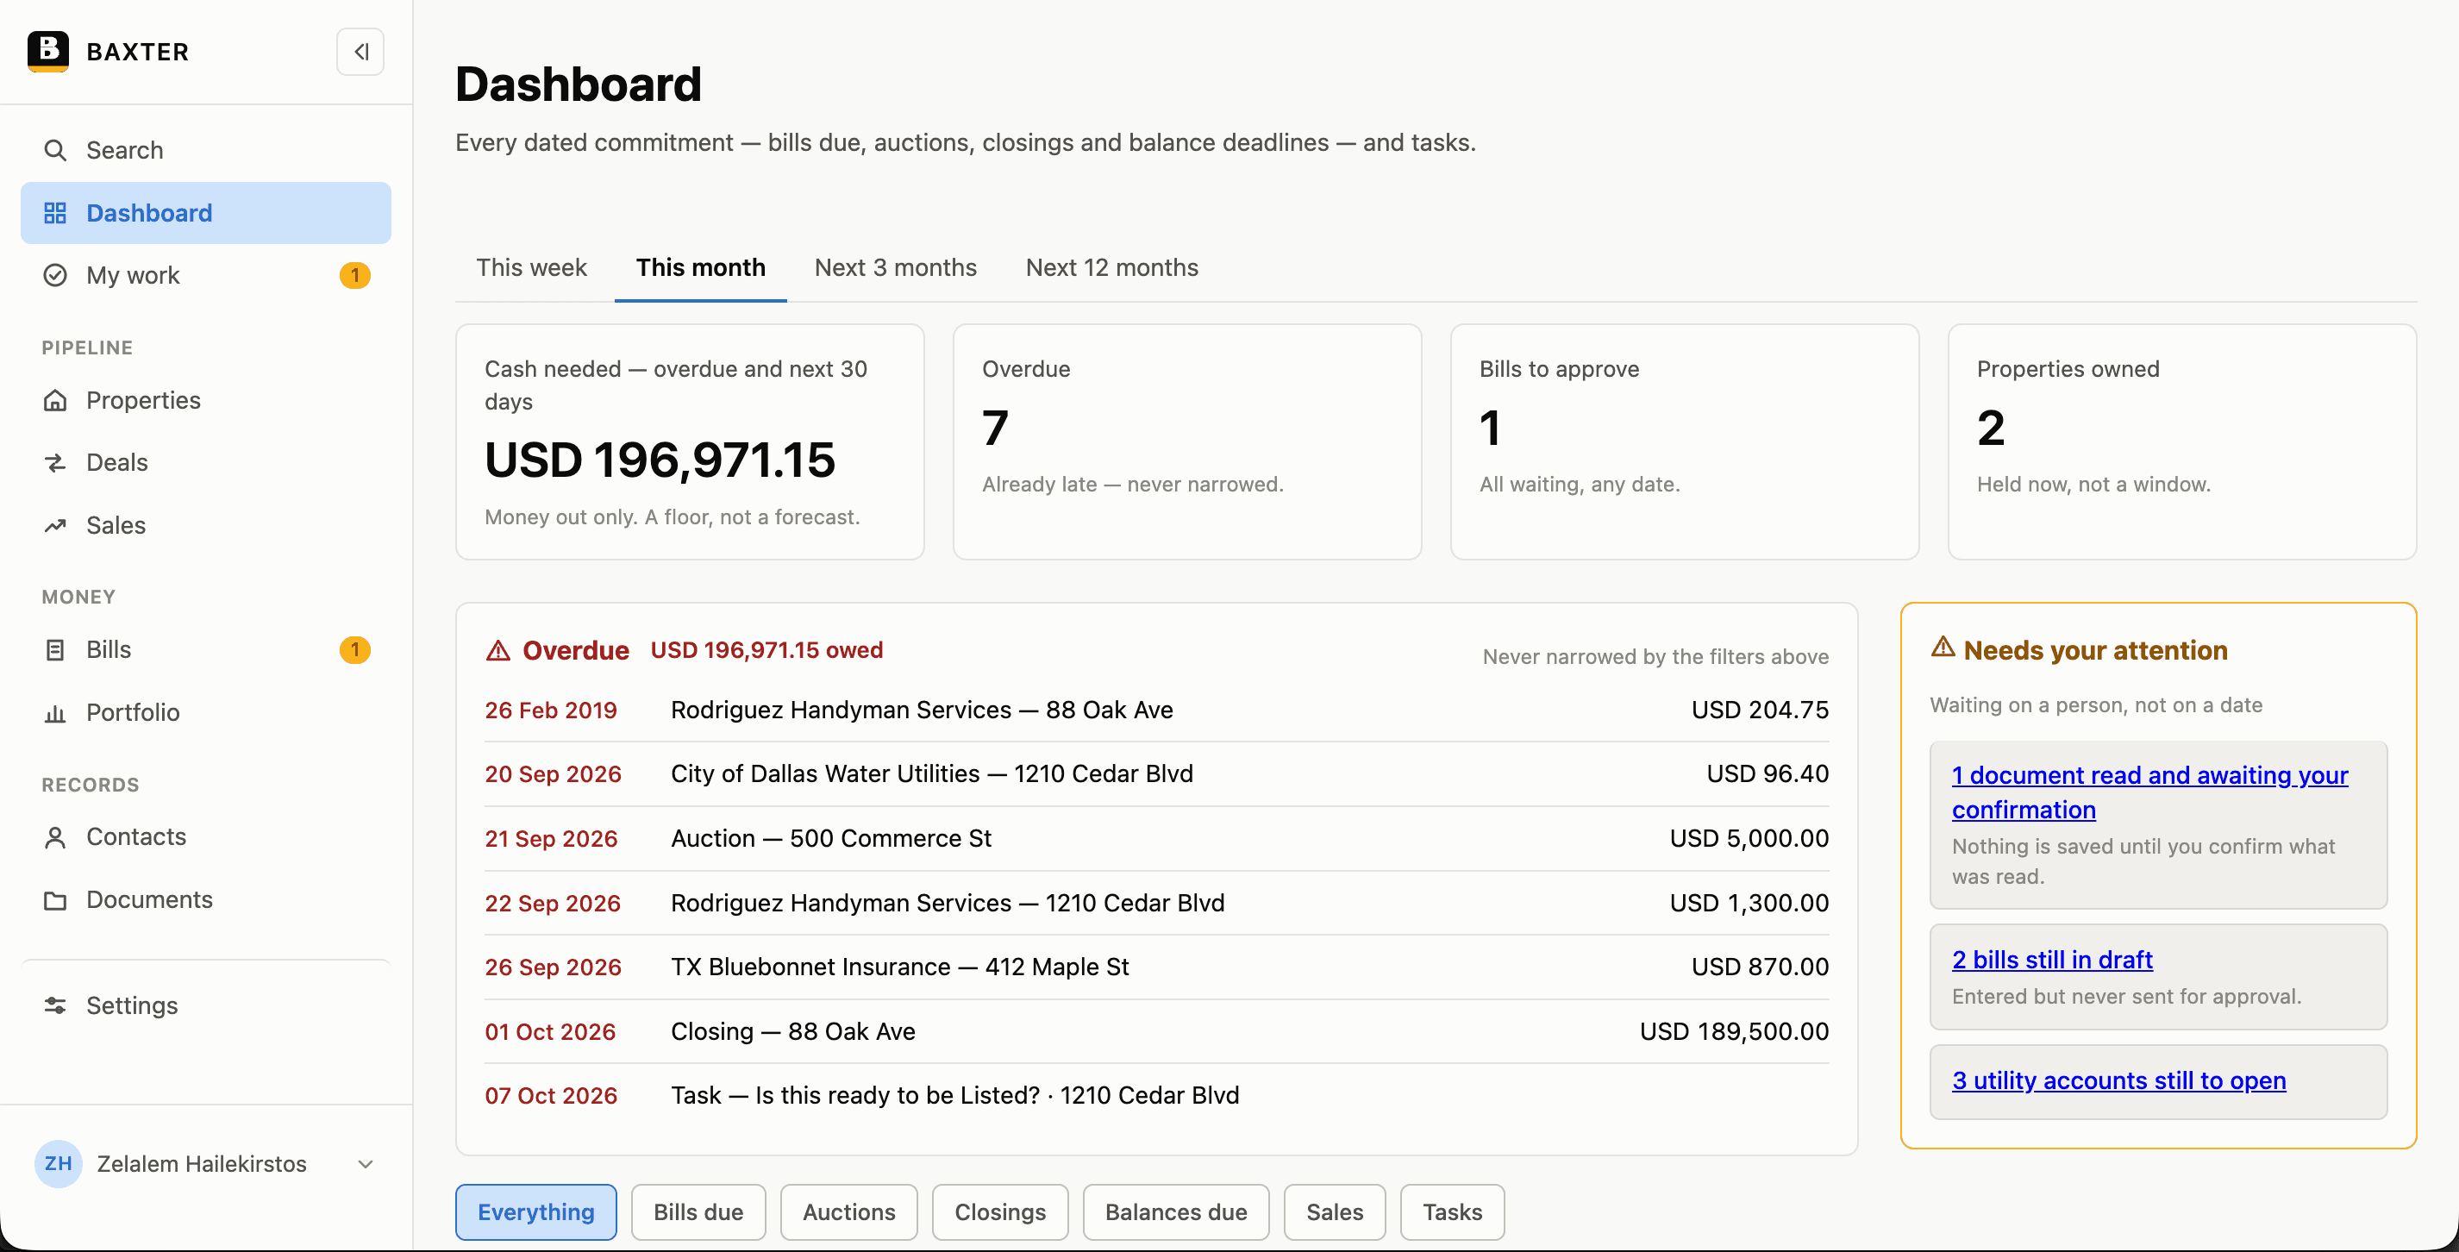This screenshot has width=2459, height=1252.
Task: Filter by Bills due
Action: coord(698,1211)
